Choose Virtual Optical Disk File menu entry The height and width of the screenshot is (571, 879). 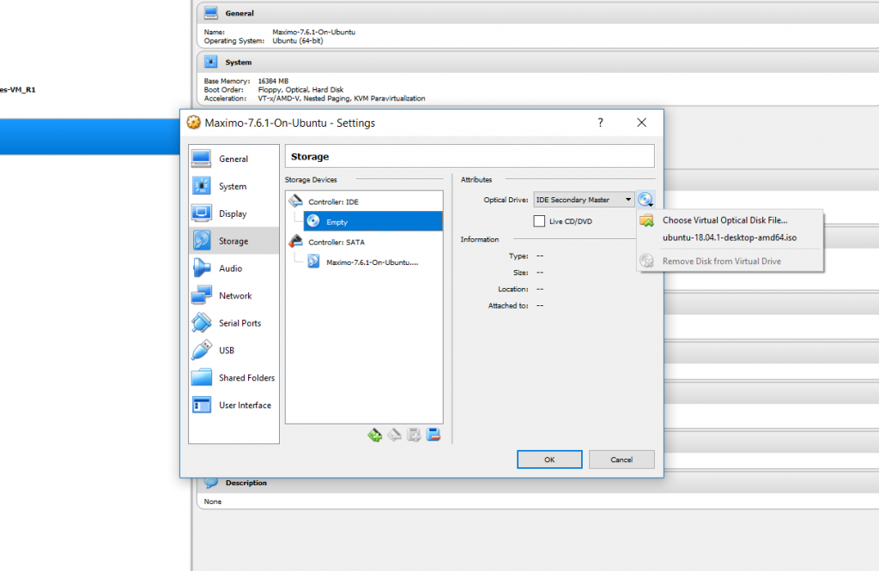[730, 220]
